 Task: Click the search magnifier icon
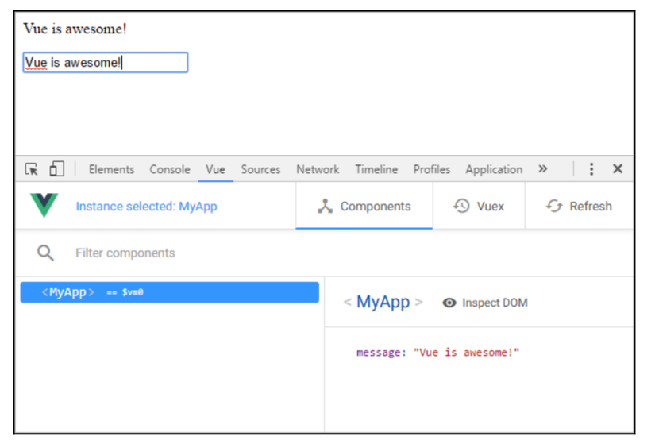(x=46, y=253)
